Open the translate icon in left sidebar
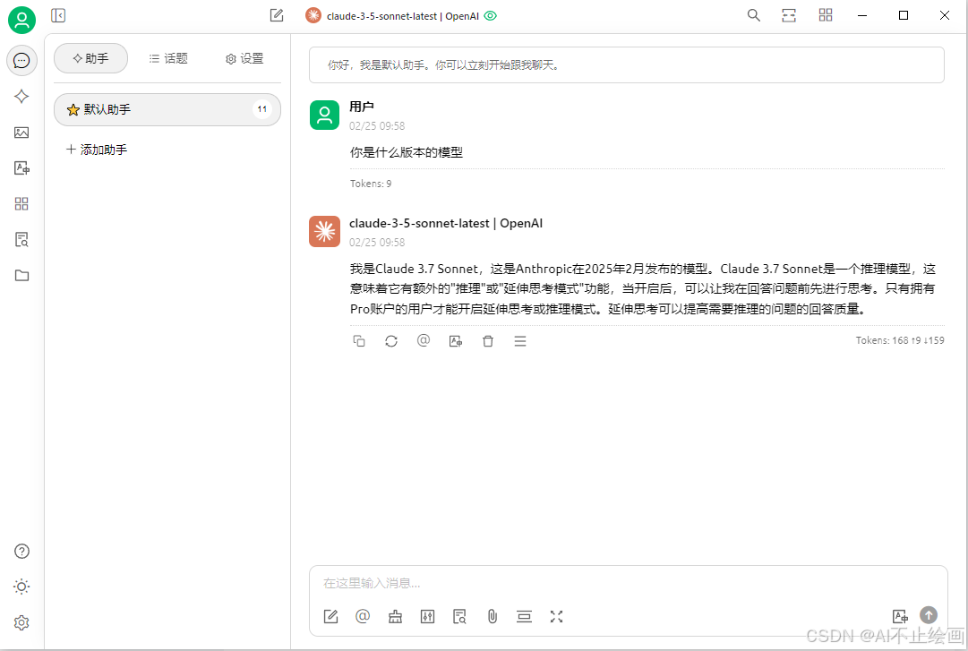This screenshot has width=968, height=651. tap(21, 167)
